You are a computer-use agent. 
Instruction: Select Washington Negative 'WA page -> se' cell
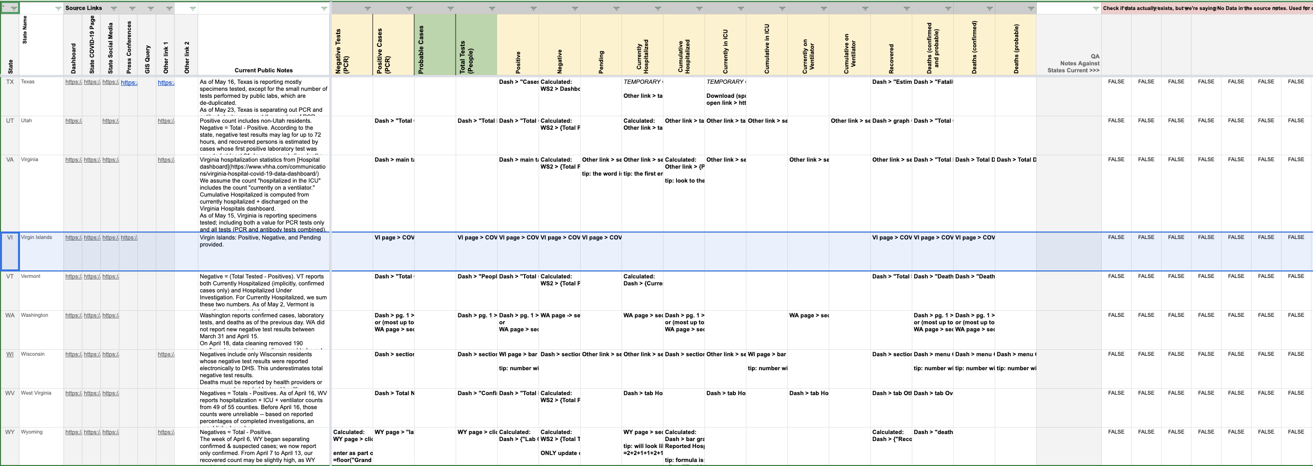click(560, 330)
